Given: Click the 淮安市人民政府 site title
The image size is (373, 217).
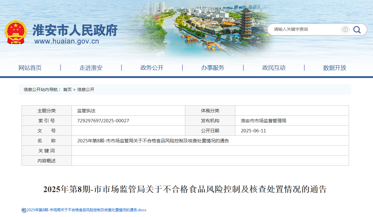Looking at the screenshot, I should click(x=75, y=30).
